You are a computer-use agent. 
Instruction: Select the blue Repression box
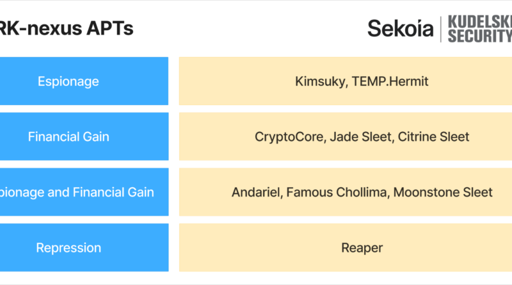click(x=84, y=248)
